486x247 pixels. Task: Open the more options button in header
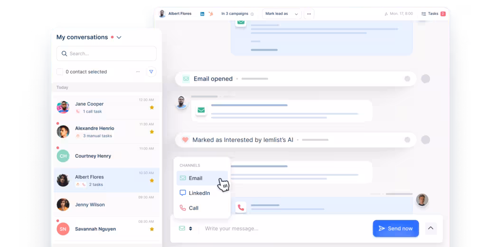coord(309,14)
